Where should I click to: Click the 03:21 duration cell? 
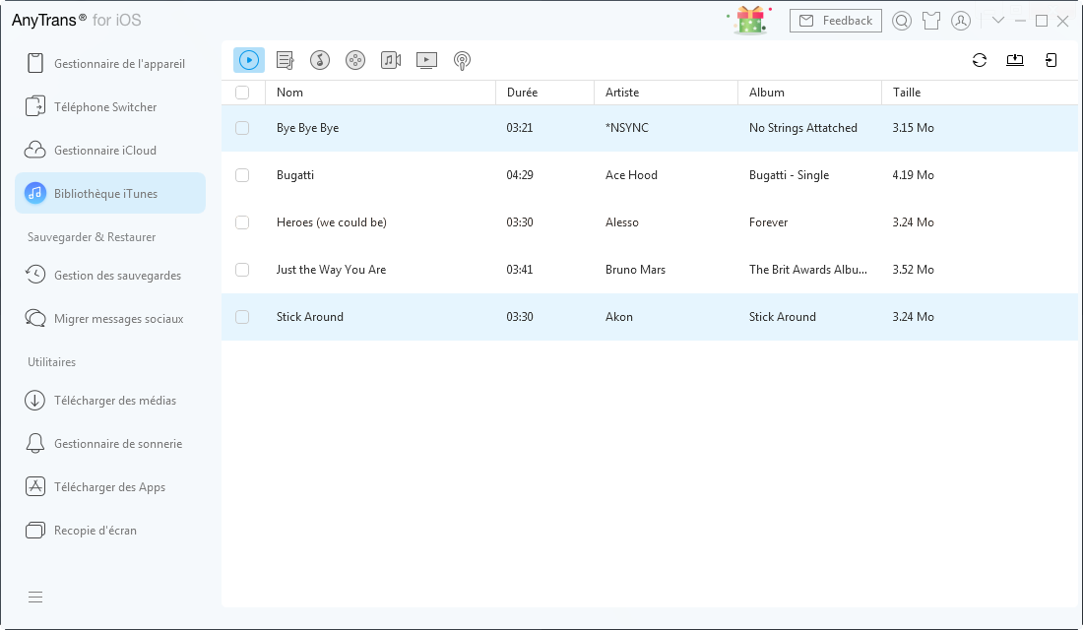(x=520, y=128)
